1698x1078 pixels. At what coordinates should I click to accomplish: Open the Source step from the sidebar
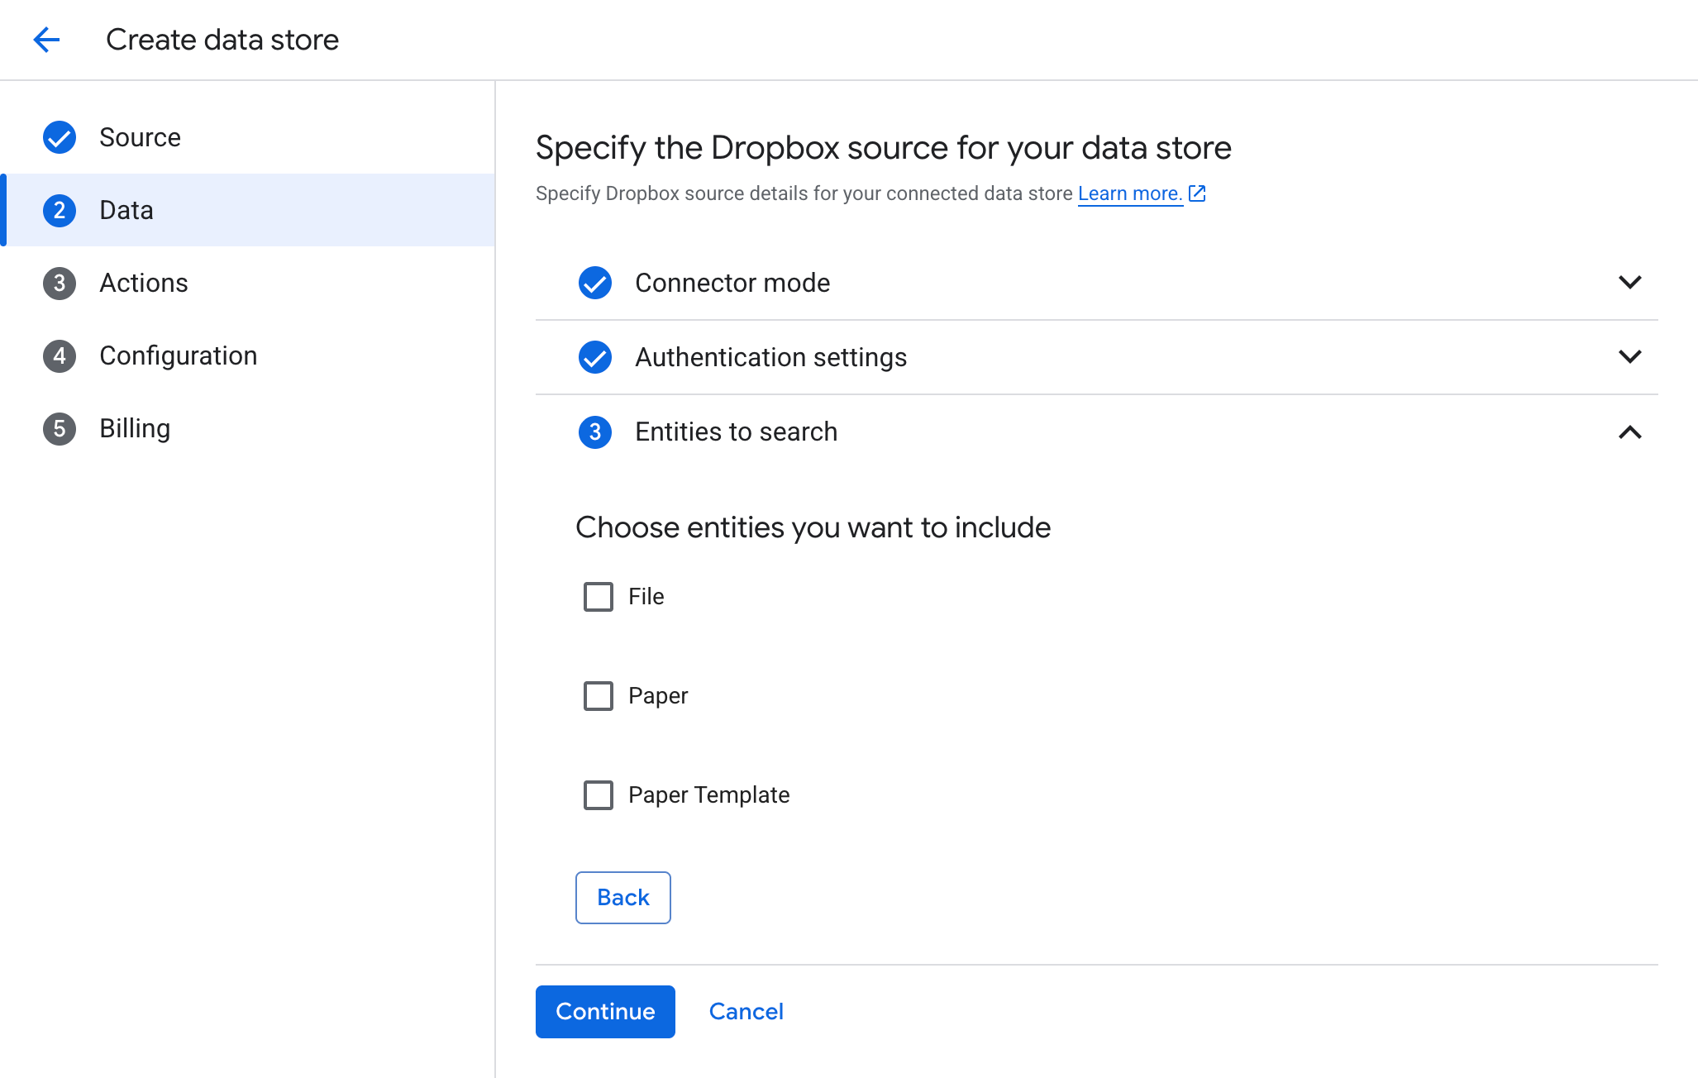pos(140,137)
